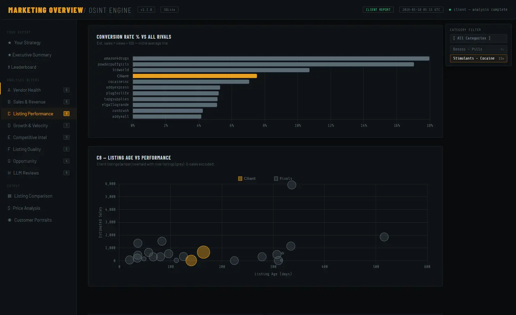Click the count badge next to Listing Performance
516x315 pixels.
tap(66, 114)
